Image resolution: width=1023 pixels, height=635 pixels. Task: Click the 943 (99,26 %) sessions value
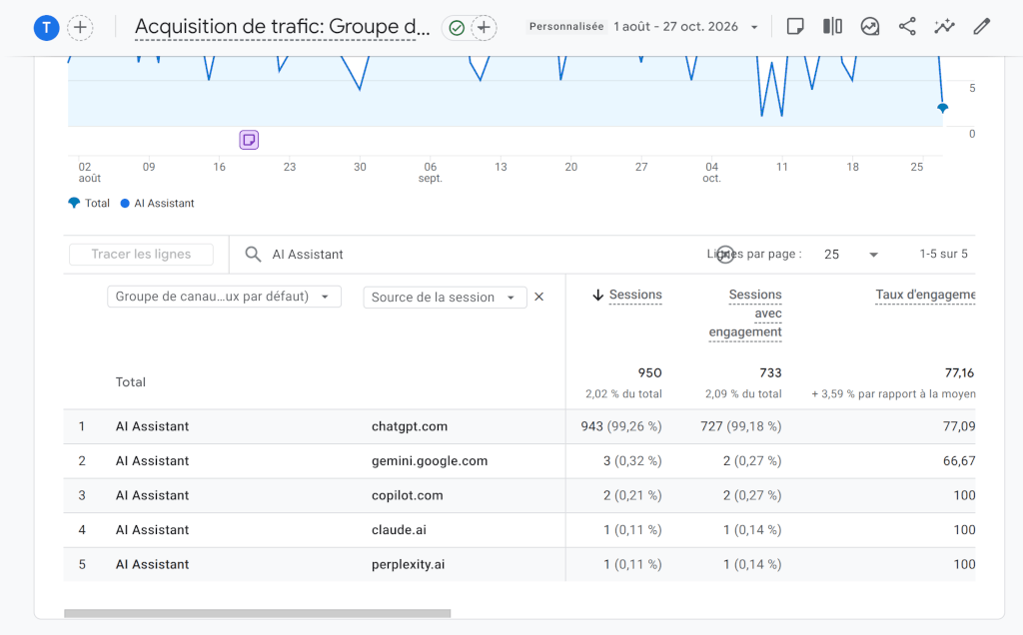(x=621, y=426)
